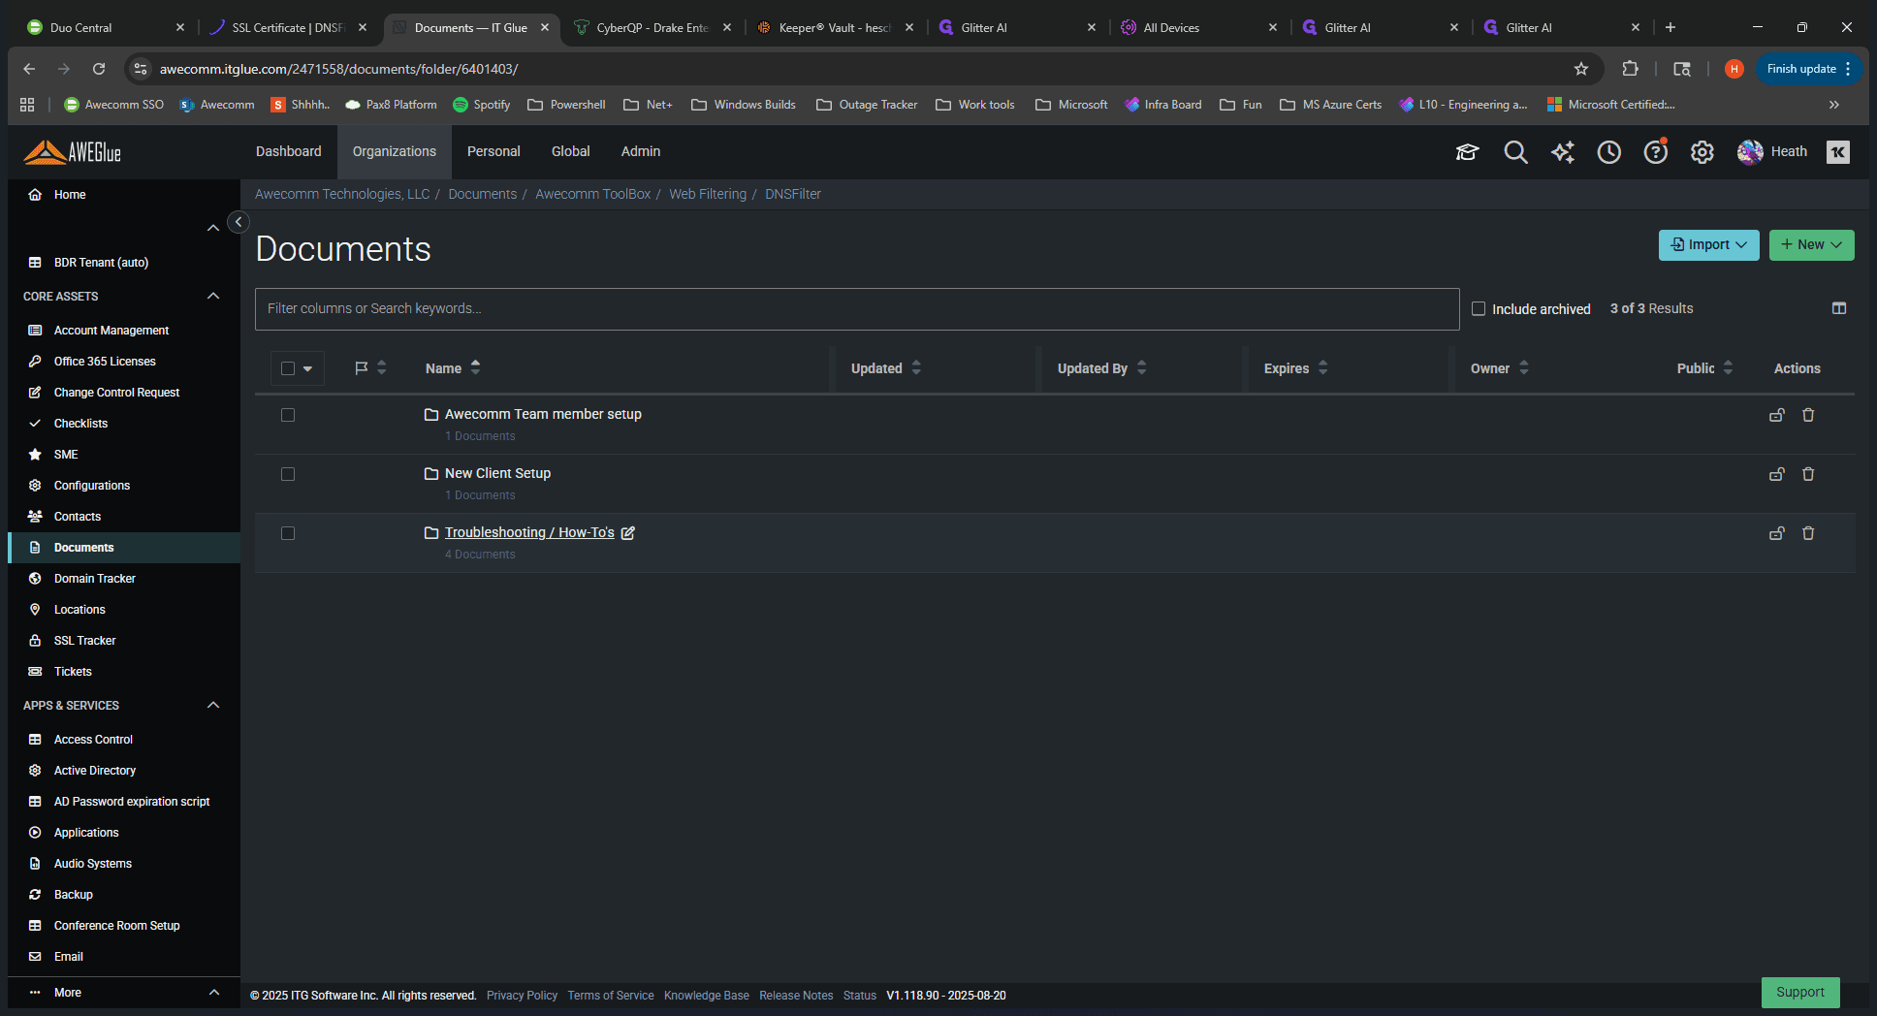The height and width of the screenshot is (1016, 1877).
Task: Open bulk-select dropdown arrow in table header
Action: 307,368
